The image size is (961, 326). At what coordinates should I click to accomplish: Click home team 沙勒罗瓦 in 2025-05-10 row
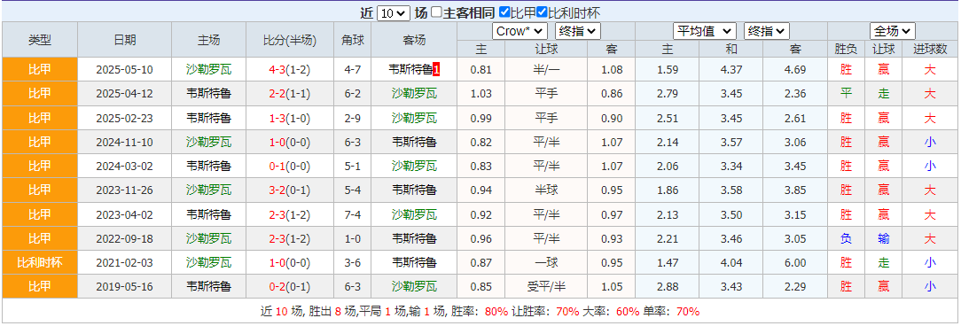coord(209,70)
